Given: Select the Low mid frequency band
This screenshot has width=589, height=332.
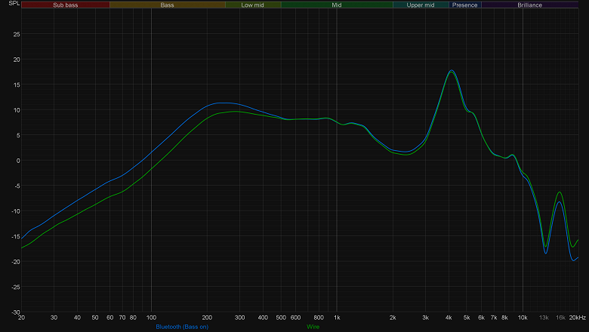Looking at the screenshot, I should [x=253, y=5].
